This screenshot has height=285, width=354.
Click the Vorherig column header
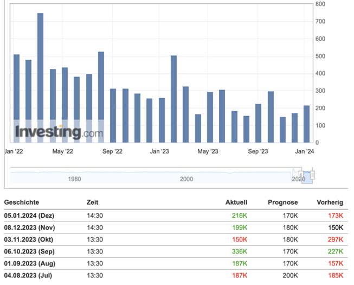click(330, 202)
